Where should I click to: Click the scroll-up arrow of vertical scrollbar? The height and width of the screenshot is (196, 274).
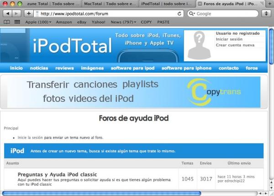(x=271, y=182)
